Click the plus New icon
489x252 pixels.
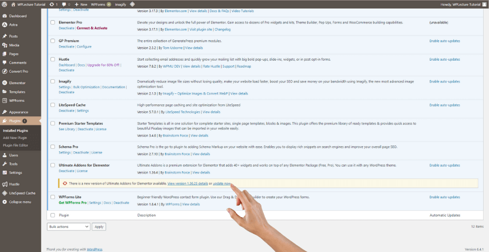pos(77,5)
